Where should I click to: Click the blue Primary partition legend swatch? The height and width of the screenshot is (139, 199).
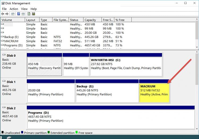coord(22,132)
